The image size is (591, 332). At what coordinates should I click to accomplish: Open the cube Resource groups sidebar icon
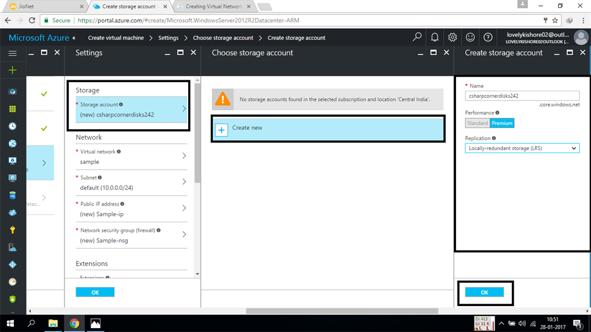coord(13,92)
